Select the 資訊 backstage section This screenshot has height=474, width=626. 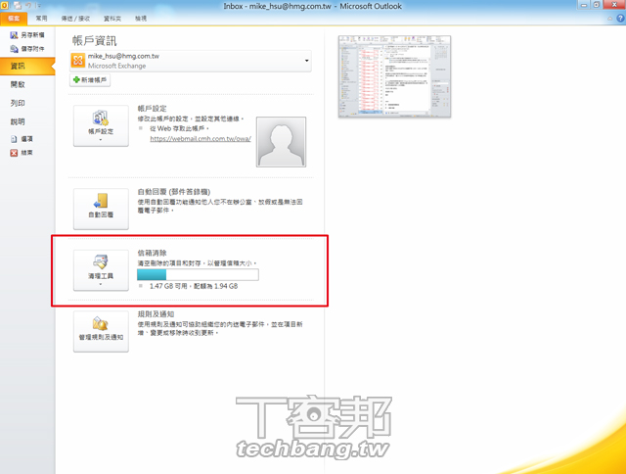[x=26, y=66]
